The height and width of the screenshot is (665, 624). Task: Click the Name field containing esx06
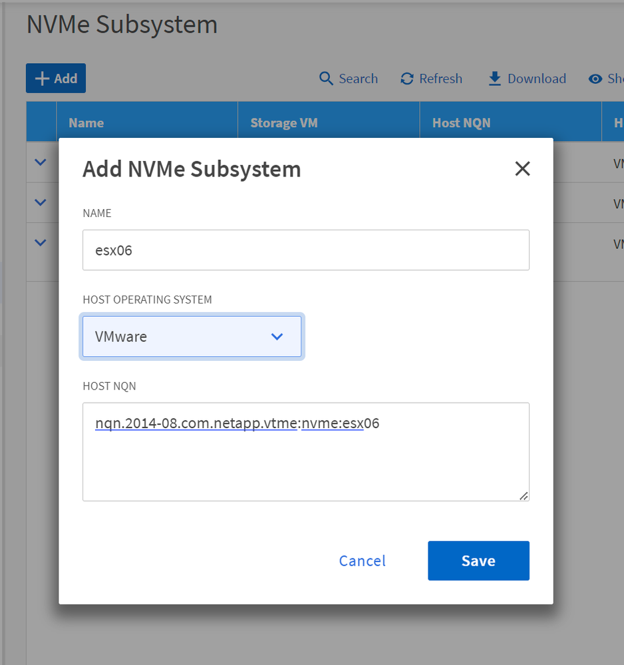point(305,250)
